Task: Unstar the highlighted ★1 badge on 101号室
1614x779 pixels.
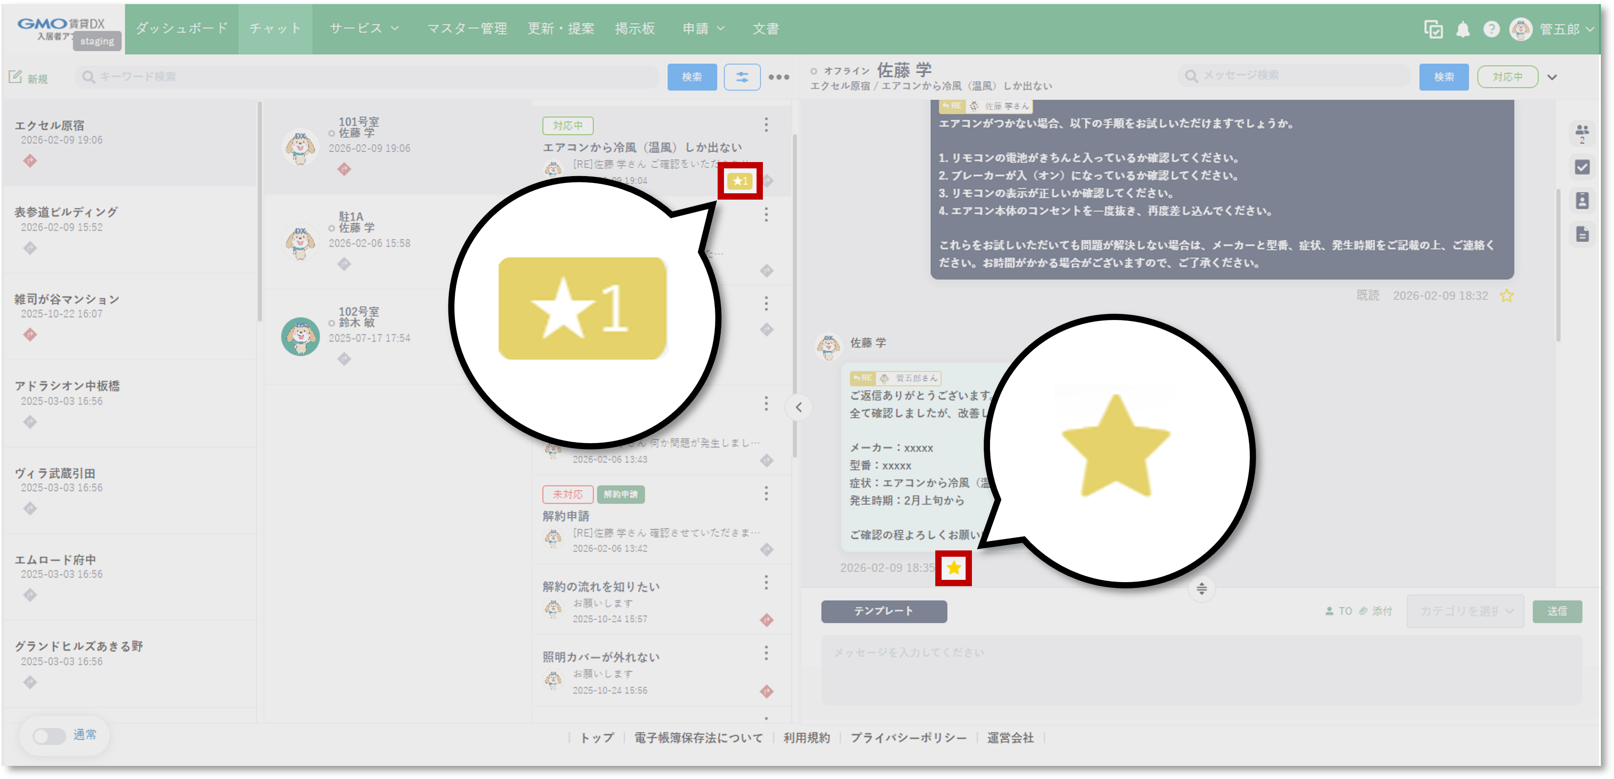Action: 741,182
